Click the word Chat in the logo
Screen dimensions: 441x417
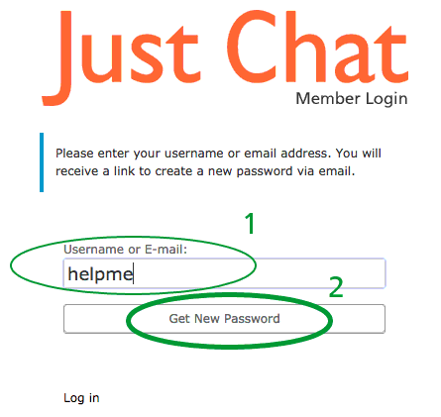(x=318, y=47)
